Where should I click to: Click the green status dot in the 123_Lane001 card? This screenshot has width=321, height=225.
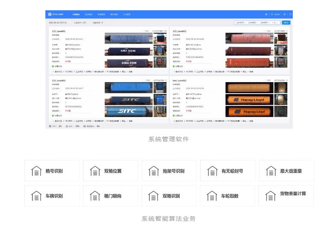(x=53, y=66)
